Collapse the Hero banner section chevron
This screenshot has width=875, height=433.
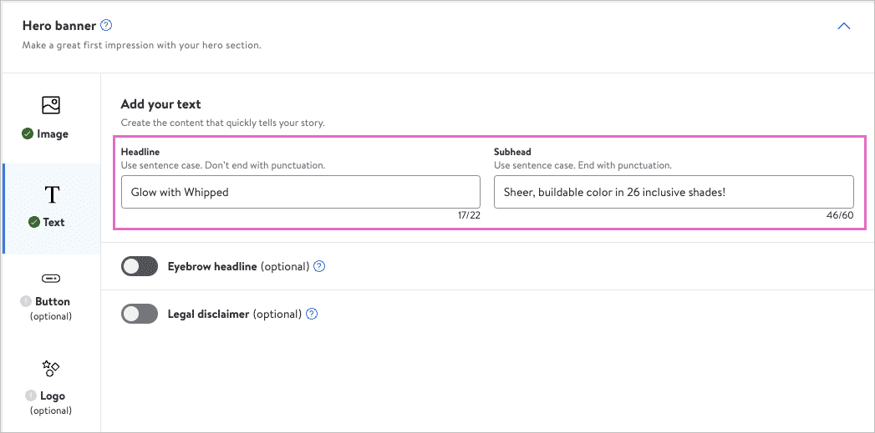844,26
